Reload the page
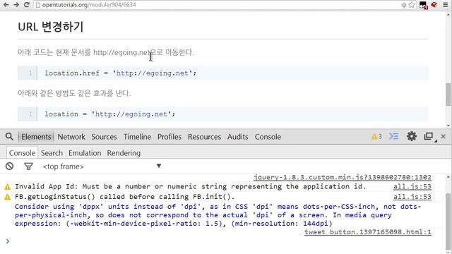Screen dimensions: 452x254 click(x=27, y=5)
